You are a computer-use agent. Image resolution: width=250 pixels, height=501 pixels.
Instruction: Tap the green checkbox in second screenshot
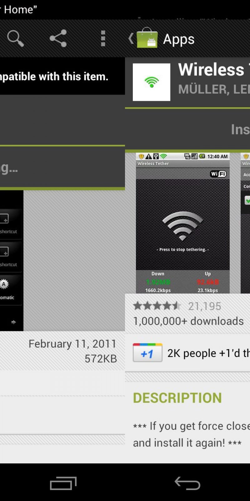point(247,200)
